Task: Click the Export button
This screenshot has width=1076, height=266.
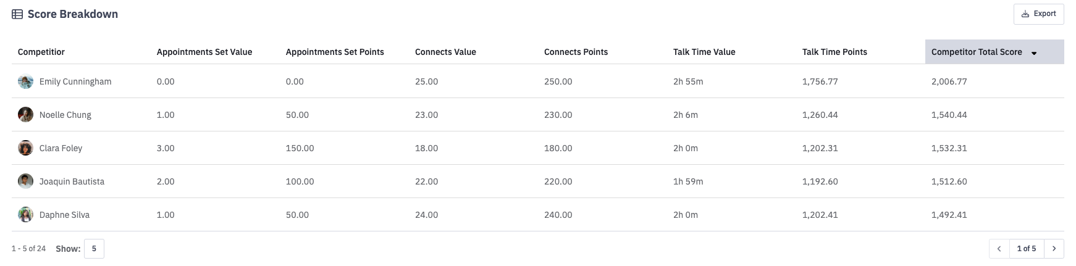Action: pyautogui.click(x=1038, y=14)
